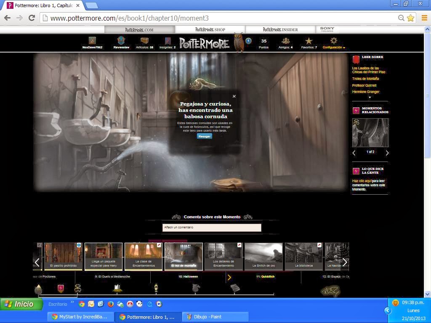Click the golden signature emblem

[x=330, y=291]
